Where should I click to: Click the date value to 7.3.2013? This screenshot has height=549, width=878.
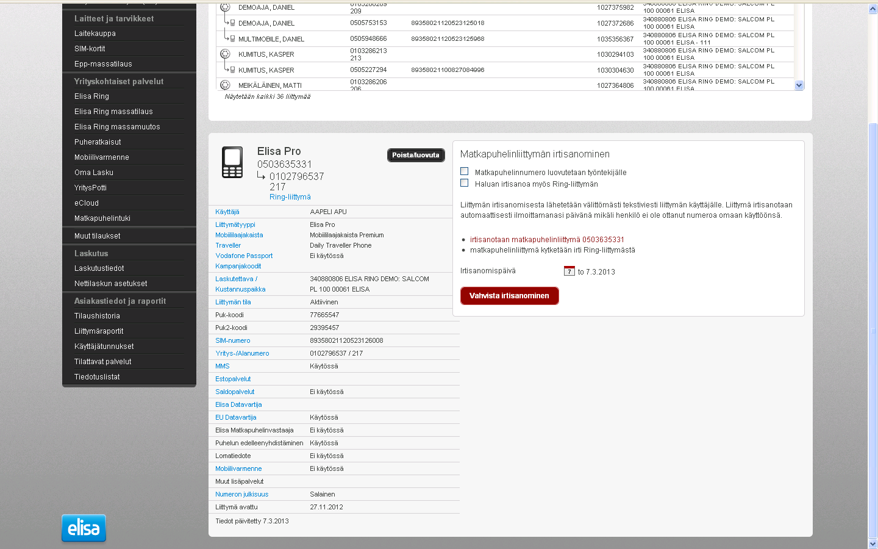click(x=596, y=272)
